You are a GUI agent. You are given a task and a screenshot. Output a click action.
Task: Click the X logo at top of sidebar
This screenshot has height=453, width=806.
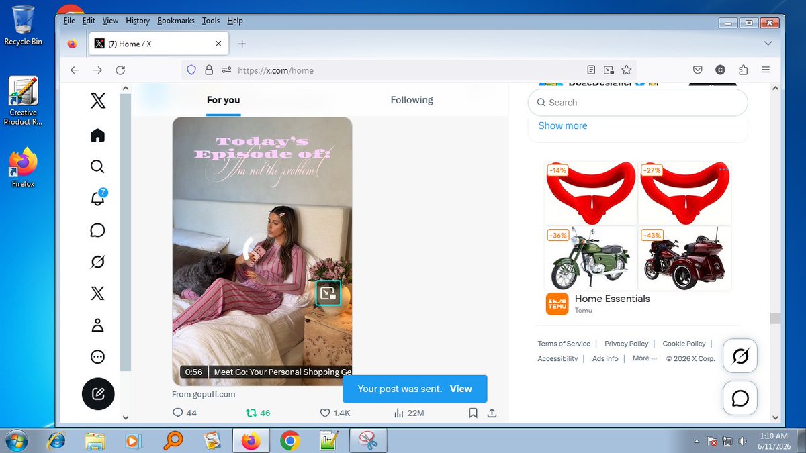pyautogui.click(x=98, y=101)
